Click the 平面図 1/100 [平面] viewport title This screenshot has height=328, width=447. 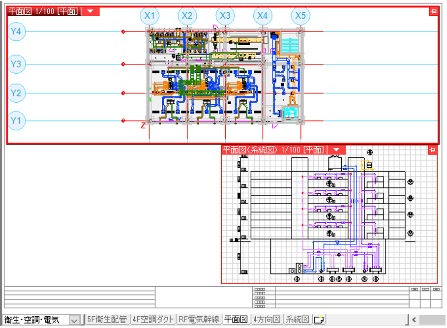(43, 12)
